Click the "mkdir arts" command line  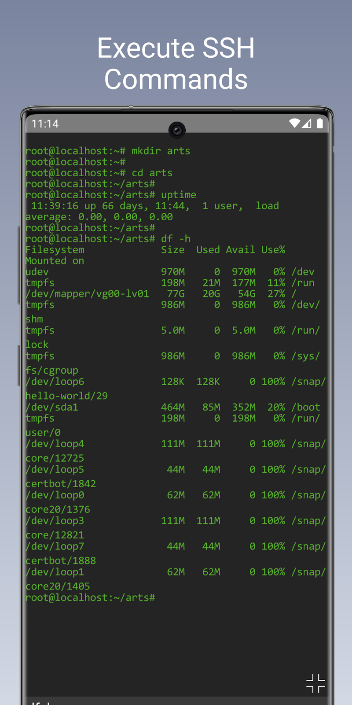pos(108,151)
